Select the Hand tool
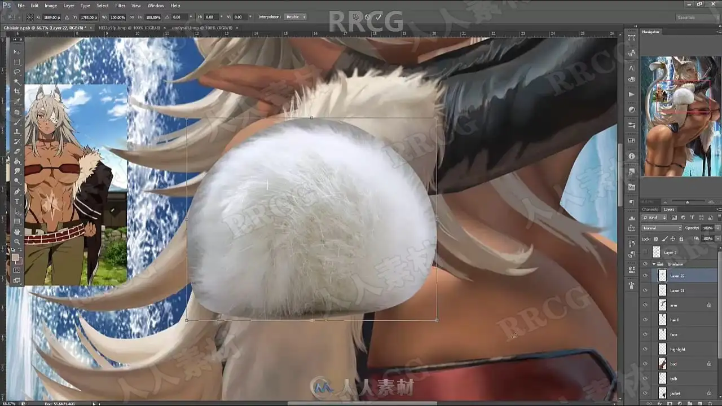Viewport: 722px width, 406px height. coord(17,232)
